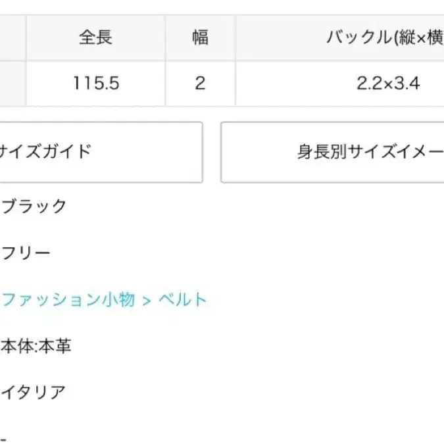Viewport: 444px width, 444px height.
Task: Click the フリー size text
Action: coord(26,253)
